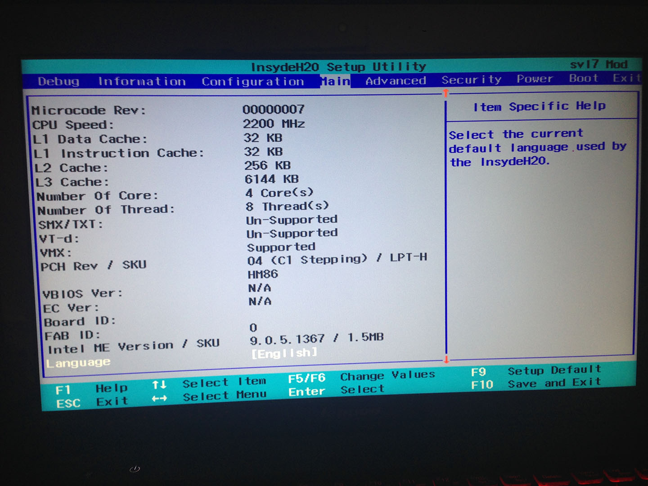Image resolution: width=648 pixels, height=486 pixels.
Task: Click the PCH Rev / SKU label
Action: [x=94, y=266]
